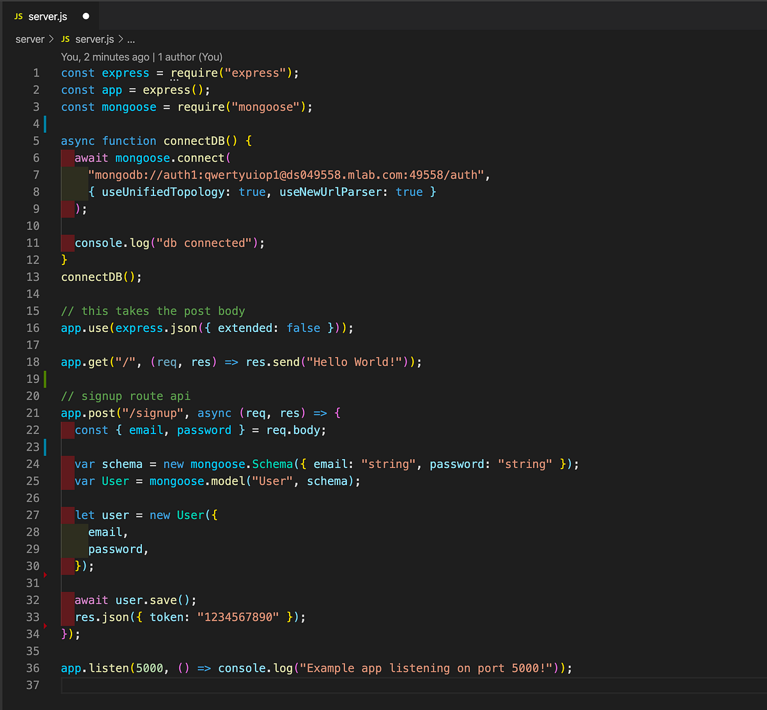Click the green change bar at line 23
Image resolution: width=767 pixels, height=710 pixels.
coord(45,447)
